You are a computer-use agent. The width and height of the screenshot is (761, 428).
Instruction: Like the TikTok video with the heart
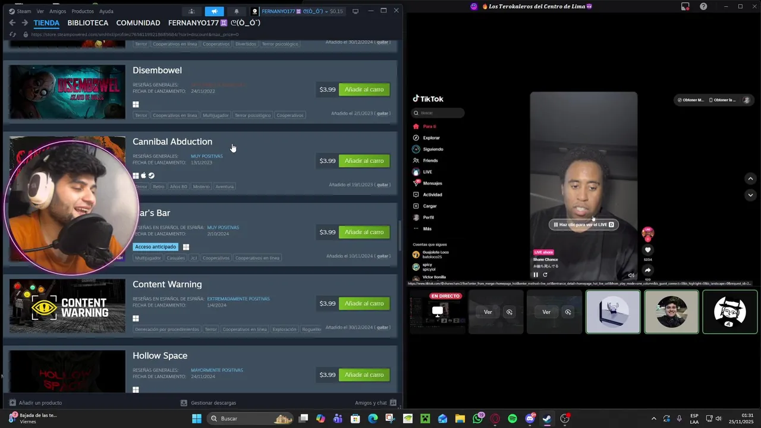647,250
